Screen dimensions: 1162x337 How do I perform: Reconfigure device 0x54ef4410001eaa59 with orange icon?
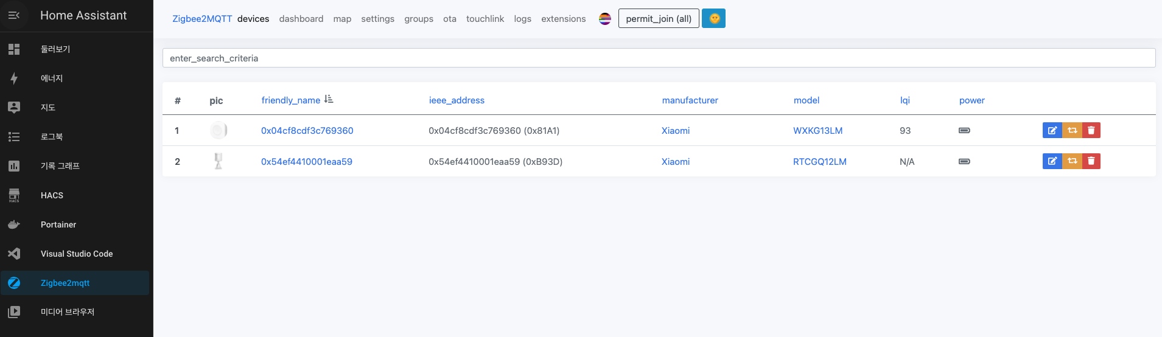1072,161
